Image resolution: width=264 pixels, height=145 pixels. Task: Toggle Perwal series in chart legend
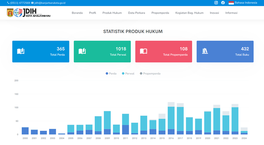coord(128,74)
